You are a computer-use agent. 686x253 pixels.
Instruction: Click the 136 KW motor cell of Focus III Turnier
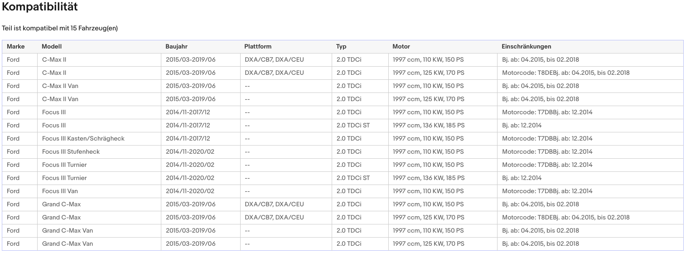pyautogui.click(x=428, y=178)
